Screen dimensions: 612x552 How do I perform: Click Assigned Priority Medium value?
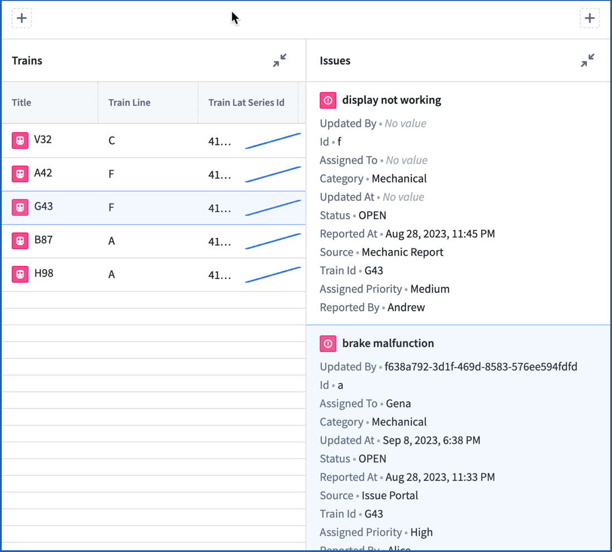430,289
